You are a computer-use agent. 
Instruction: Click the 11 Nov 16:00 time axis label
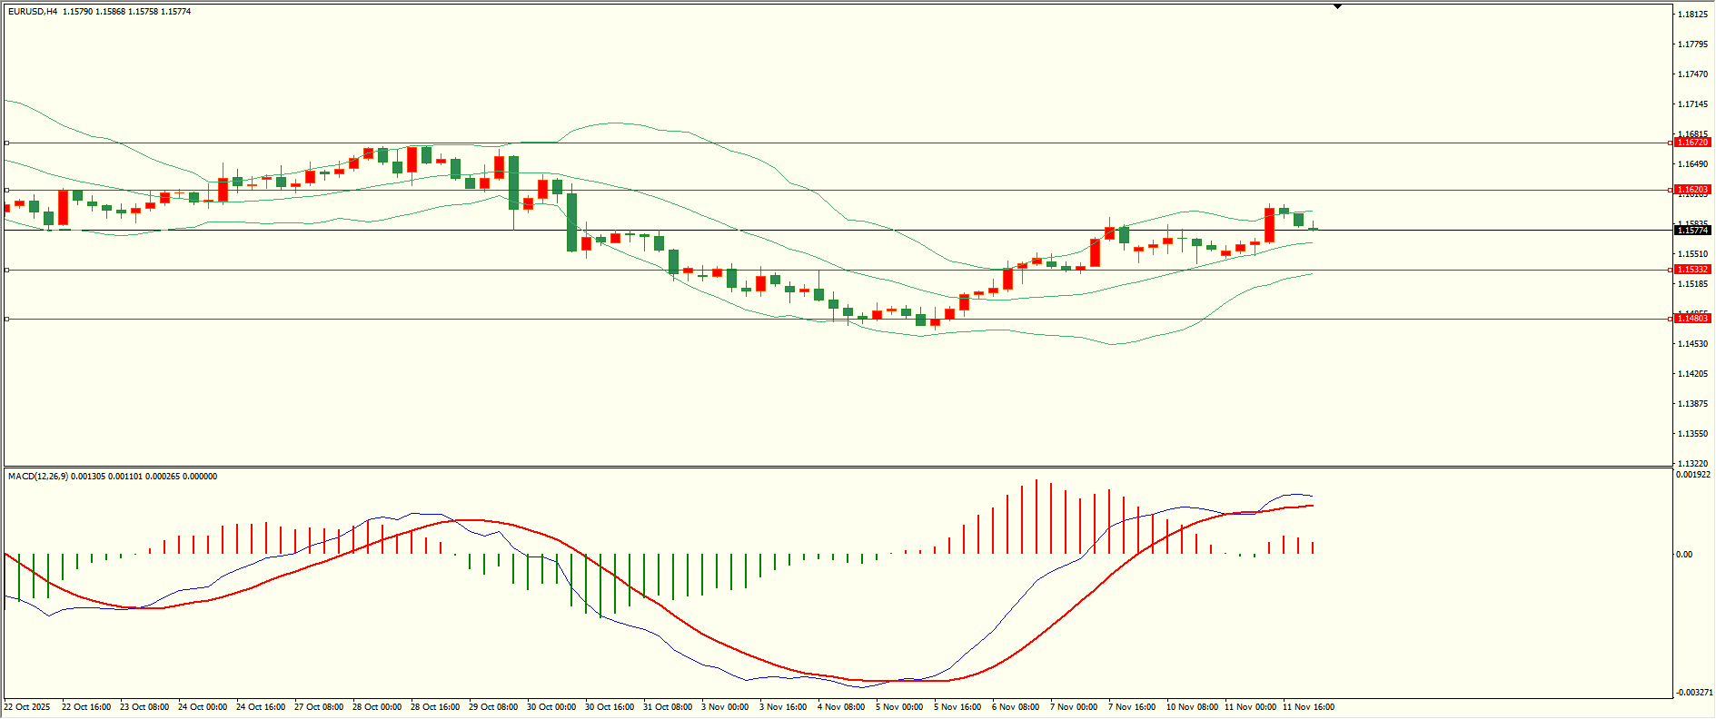[x=1308, y=707]
